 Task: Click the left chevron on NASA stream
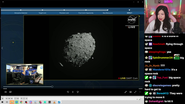(x=2, y=48)
